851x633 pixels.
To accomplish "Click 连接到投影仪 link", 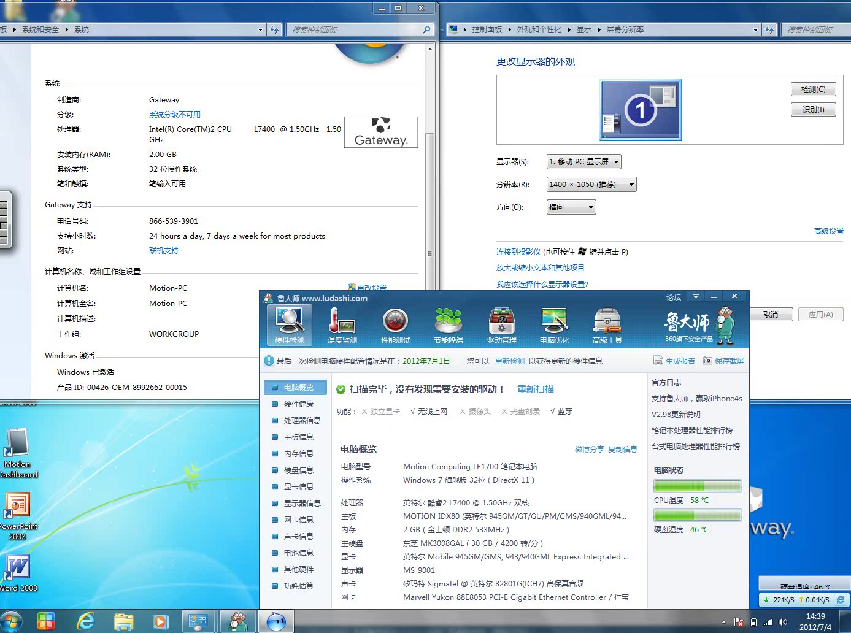I will click(x=518, y=251).
